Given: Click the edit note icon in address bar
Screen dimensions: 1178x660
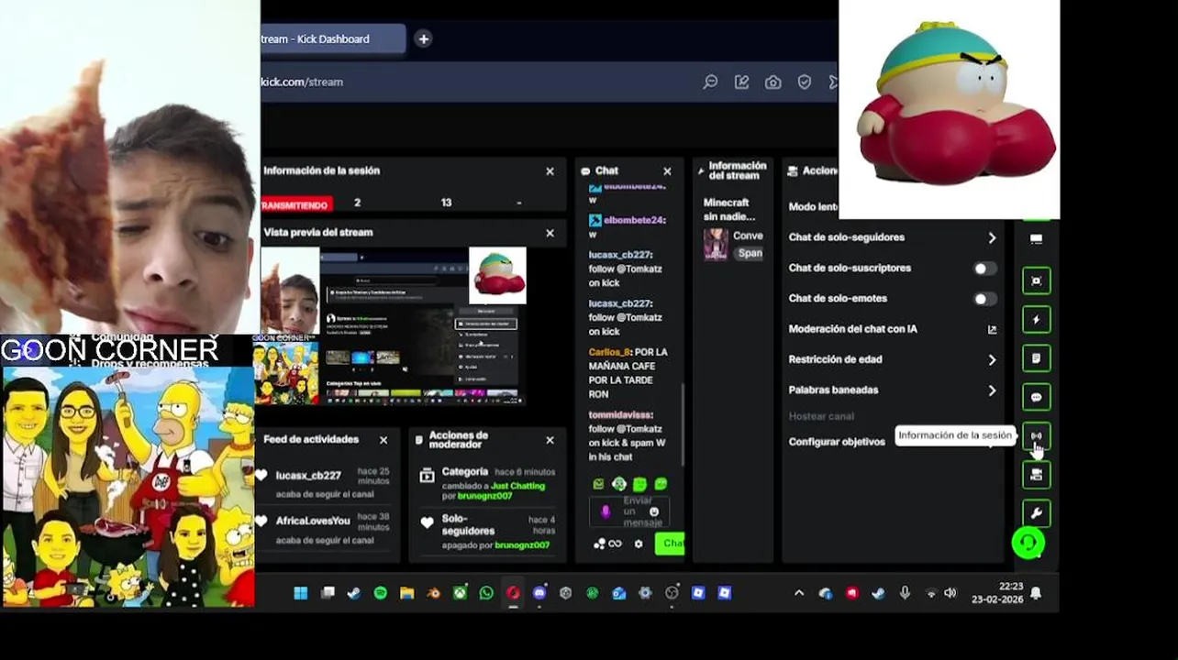Looking at the screenshot, I should tap(741, 82).
